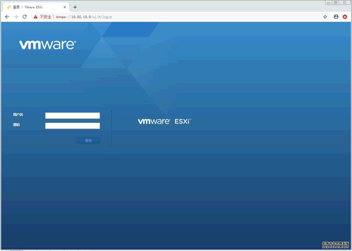The width and height of the screenshot is (352, 251).
Task: Bookmark the page via the star icon
Action: coord(325,17)
